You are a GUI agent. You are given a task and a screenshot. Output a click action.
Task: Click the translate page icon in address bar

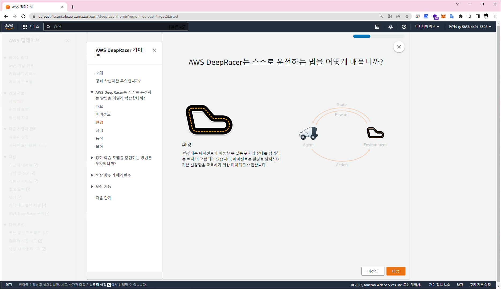[x=390, y=16]
